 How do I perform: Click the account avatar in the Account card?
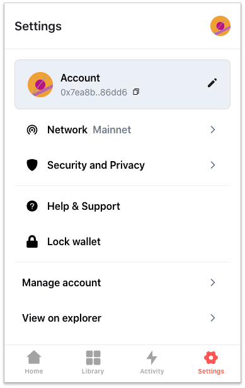tap(40, 85)
